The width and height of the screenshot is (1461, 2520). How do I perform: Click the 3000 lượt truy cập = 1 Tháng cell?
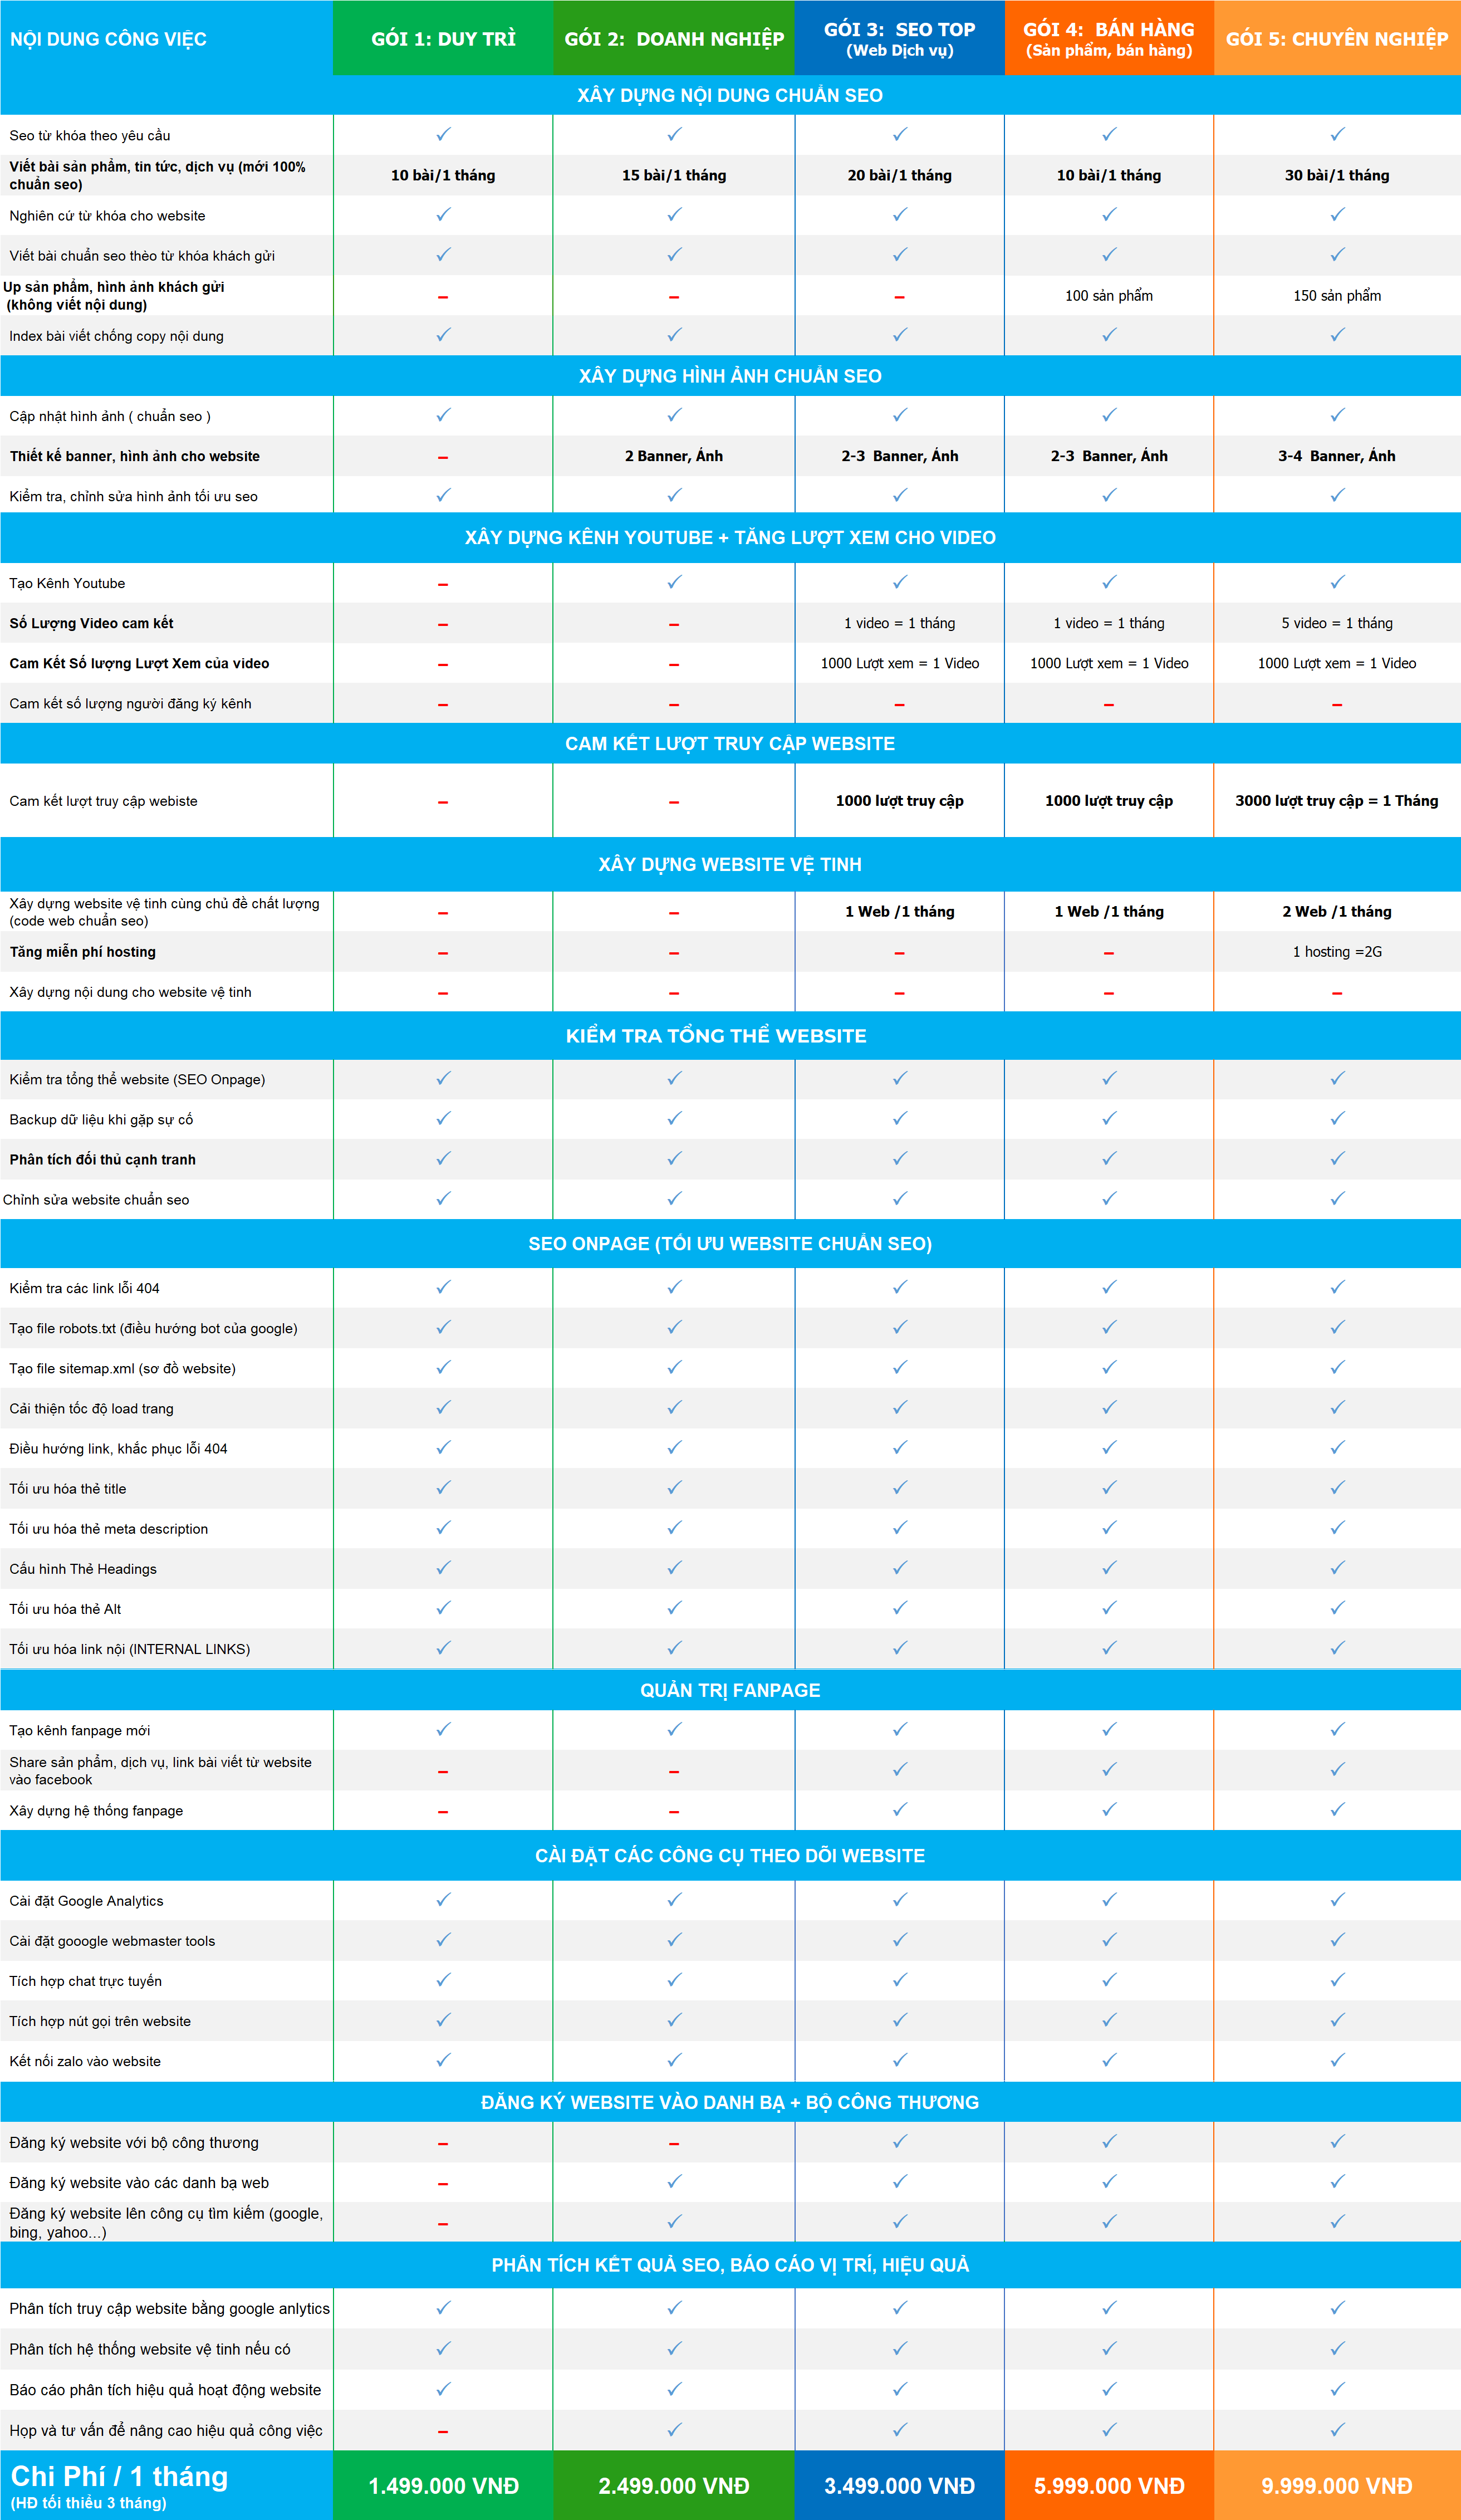coord(1337,801)
